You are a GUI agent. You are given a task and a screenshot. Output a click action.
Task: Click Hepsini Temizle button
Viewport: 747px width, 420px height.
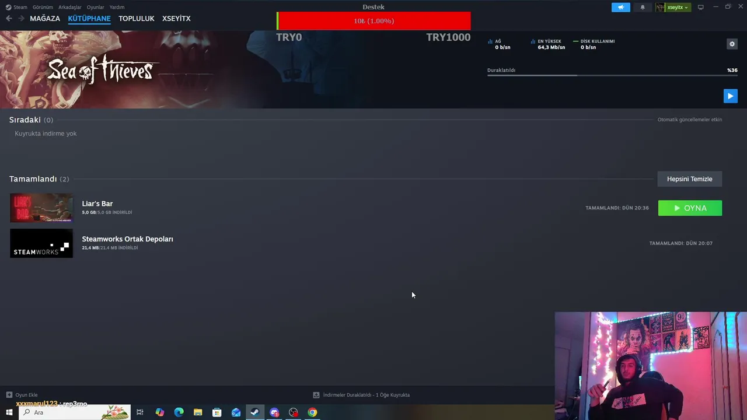coord(690,179)
